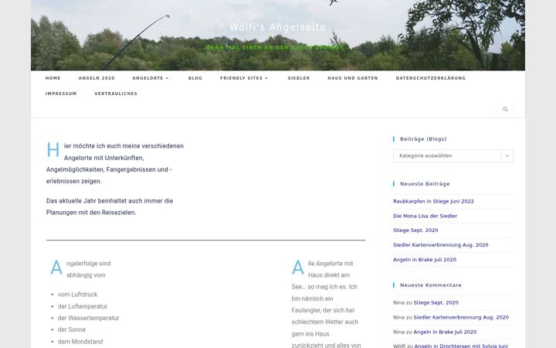Click the green header tagline text

278,48
